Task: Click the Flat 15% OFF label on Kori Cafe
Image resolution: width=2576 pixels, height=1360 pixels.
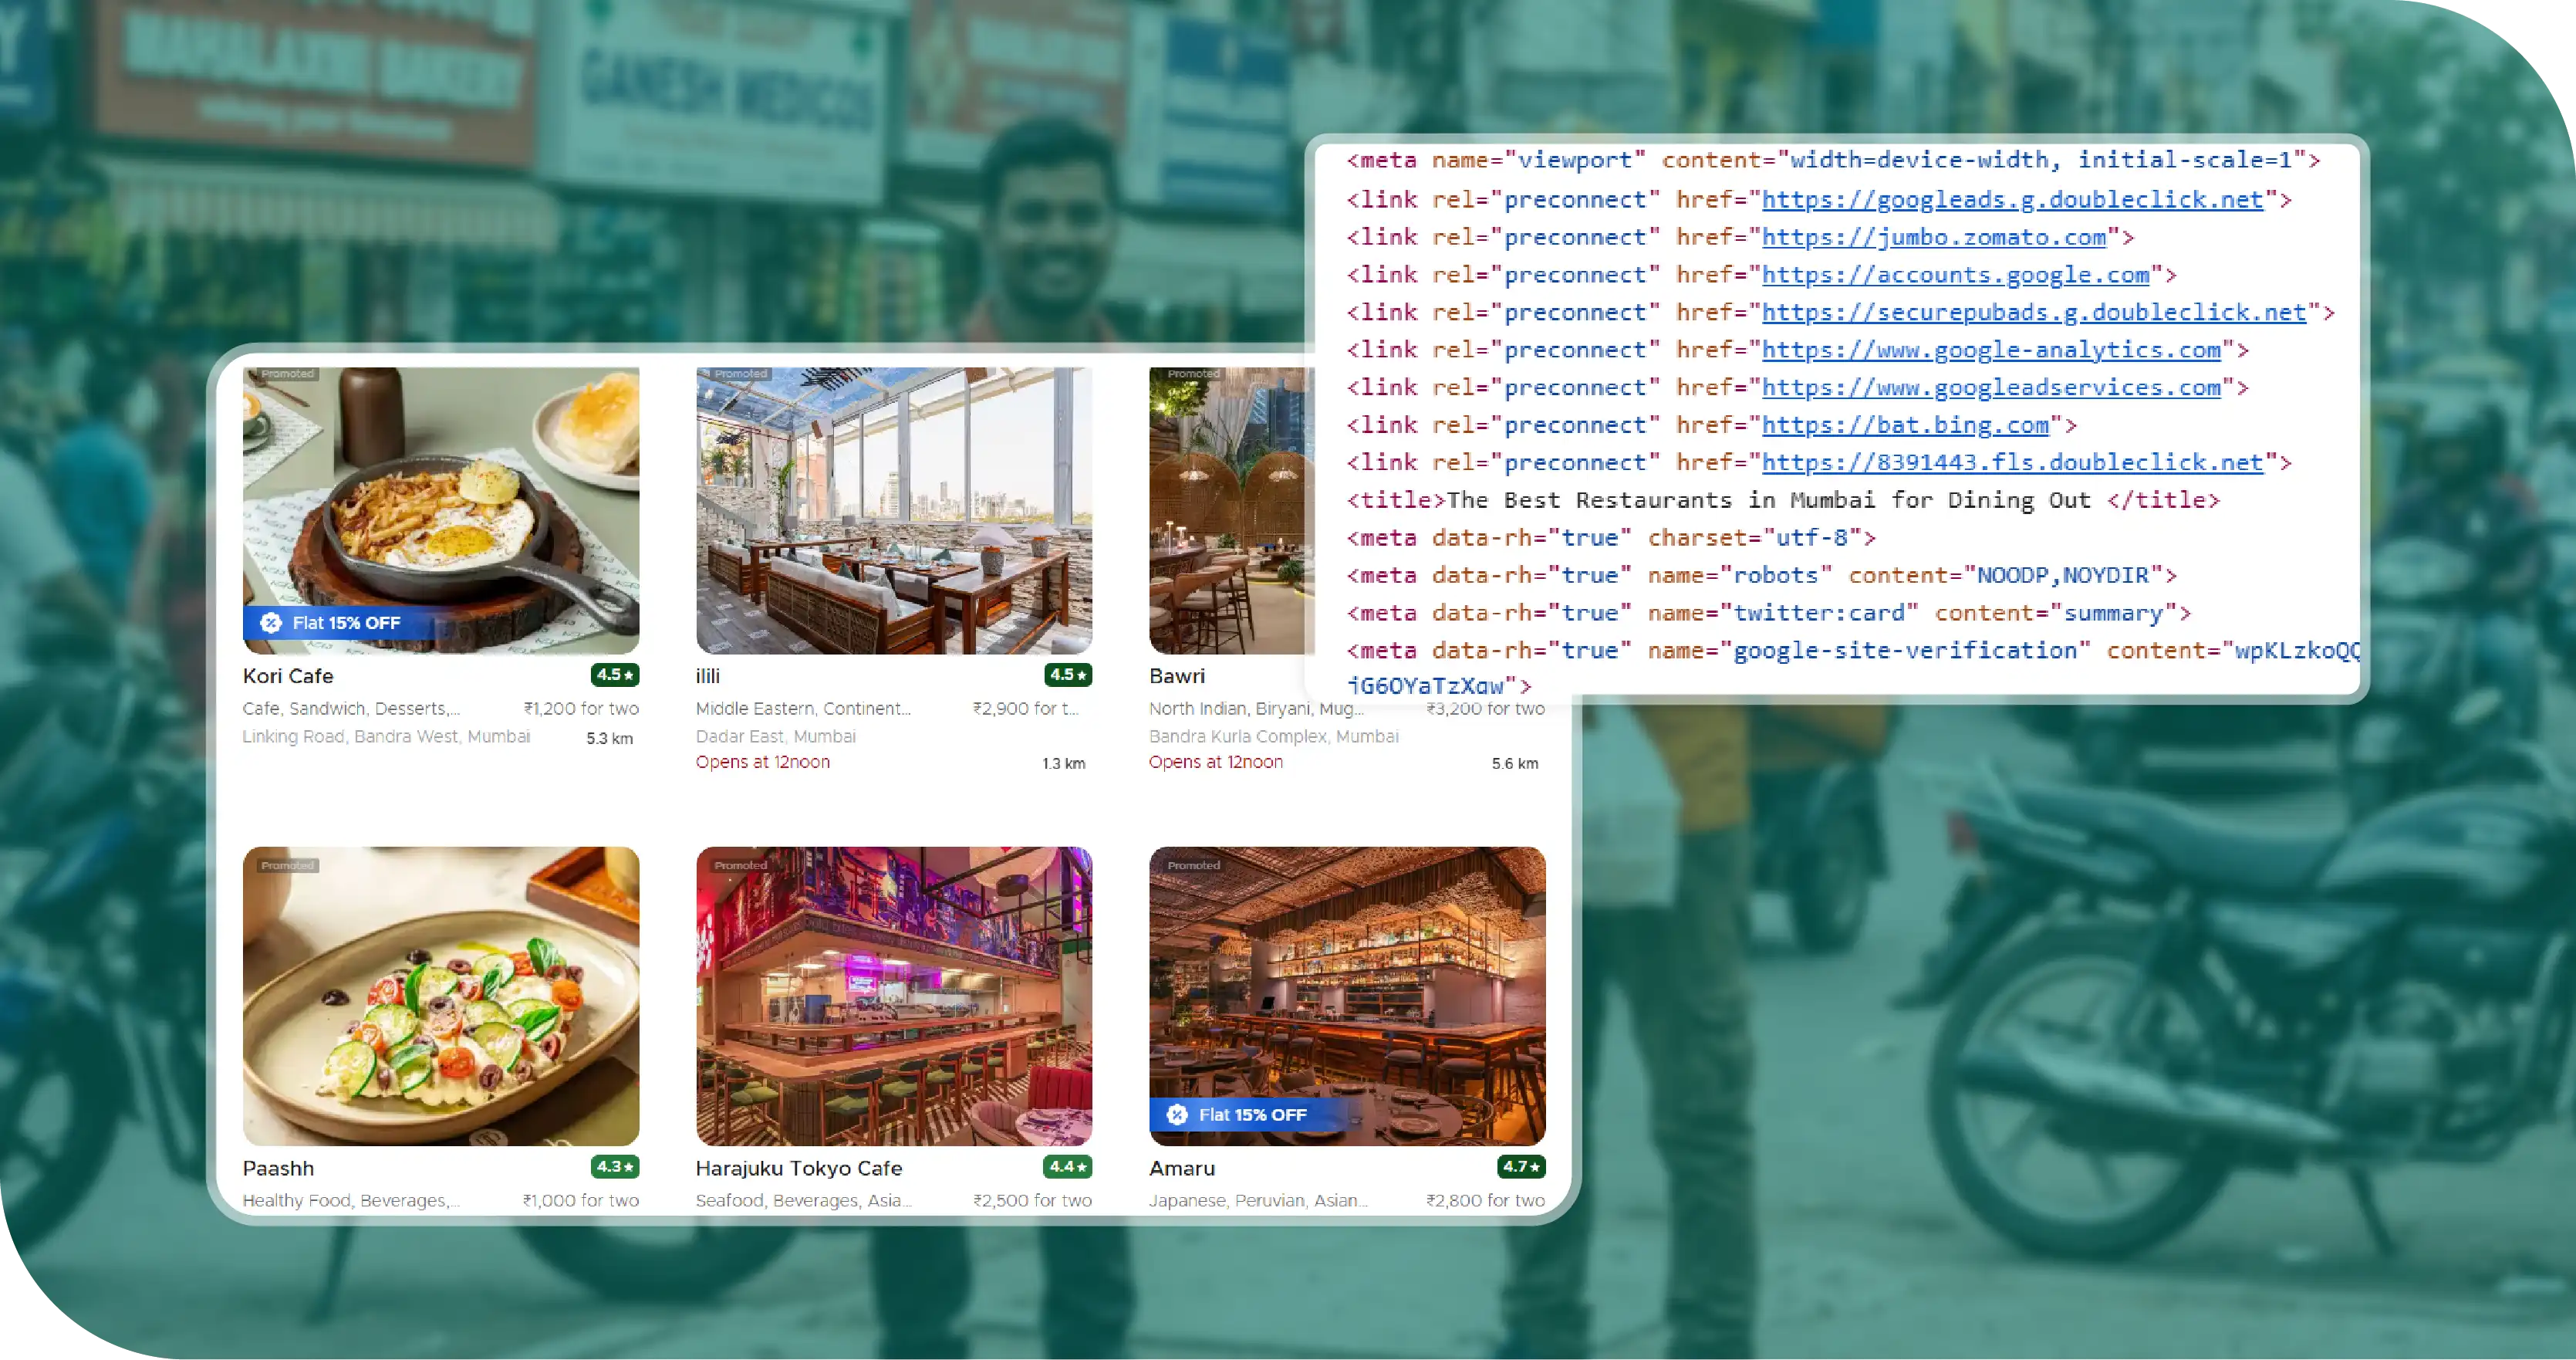Action: click(346, 622)
